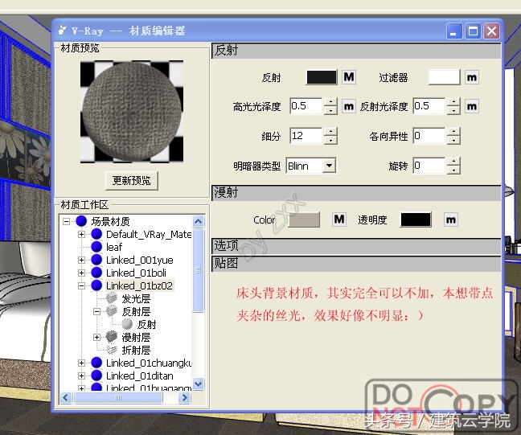
Task: Expand the 漫射层 diffuse layer node
Action: point(96,337)
